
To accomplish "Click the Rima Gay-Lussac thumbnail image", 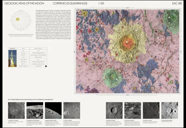I will tap(151, 110).
